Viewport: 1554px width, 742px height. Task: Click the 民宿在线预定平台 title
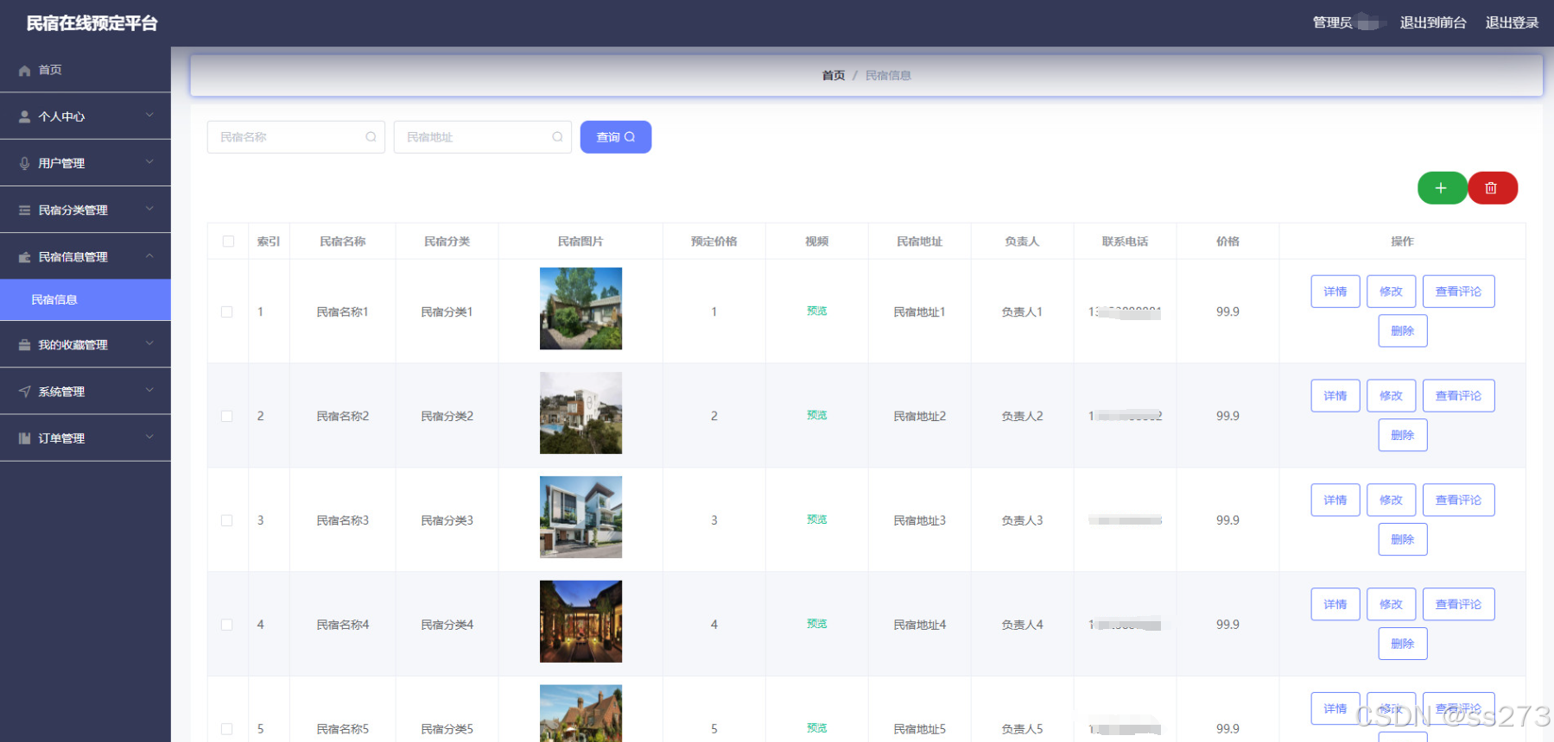[x=92, y=23]
